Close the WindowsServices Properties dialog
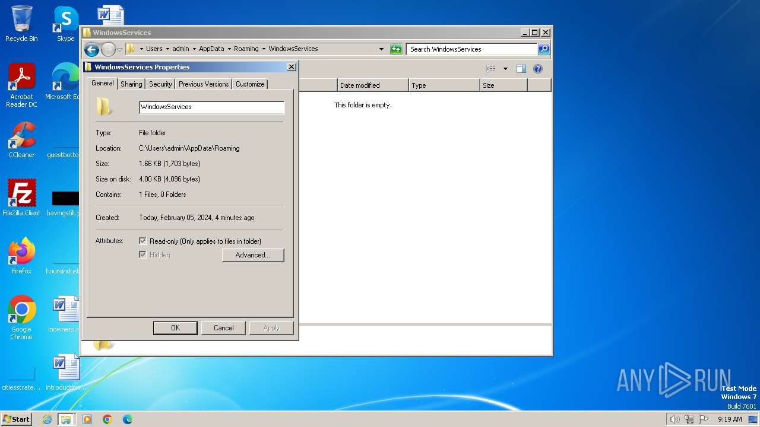This screenshot has height=427, width=760. 292,67
